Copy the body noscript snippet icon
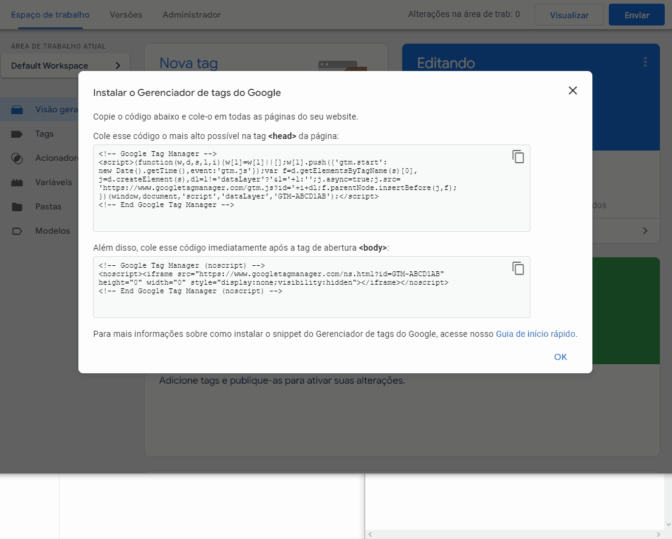The width and height of the screenshot is (672, 539). click(x=518, y=268)
